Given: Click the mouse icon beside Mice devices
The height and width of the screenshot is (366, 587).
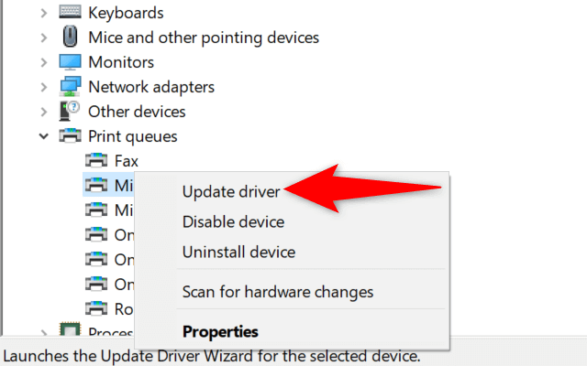Looking at the screenshot, I should coord(70,38).
